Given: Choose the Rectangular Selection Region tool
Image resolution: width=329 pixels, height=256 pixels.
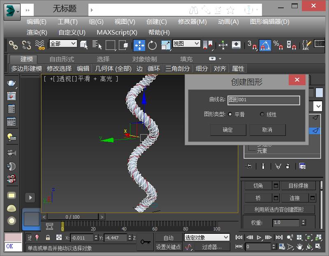Looking at the screenshot, I should (111, 45).
